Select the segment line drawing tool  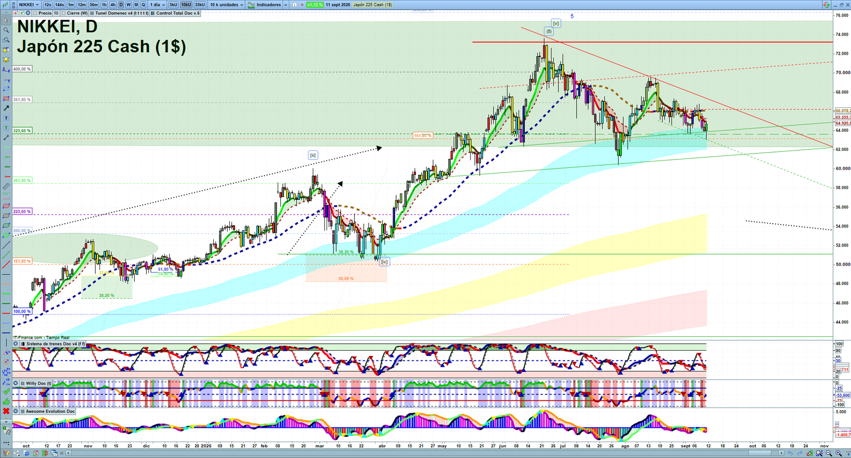coord(6,138)
